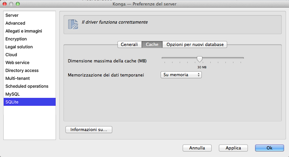Open Allegati e immagini settings
Viewport: 289px width, 157px height.
tap(24, 31)
